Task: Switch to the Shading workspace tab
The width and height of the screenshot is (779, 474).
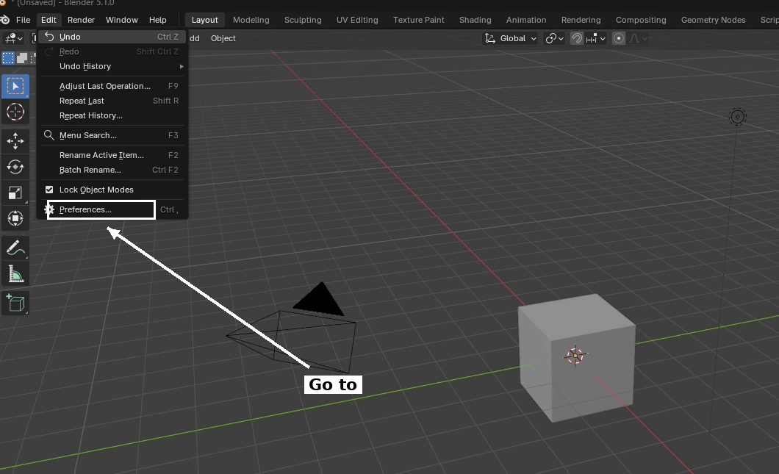Action: (x=475, y=20)
